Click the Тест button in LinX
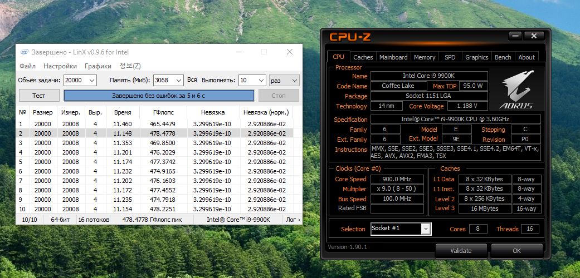The image size is (580, 278). [39, 96]
